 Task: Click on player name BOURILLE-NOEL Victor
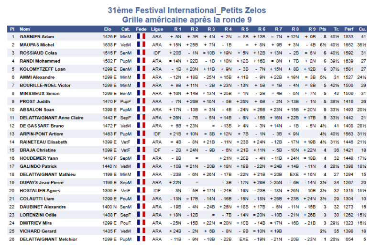45,85
